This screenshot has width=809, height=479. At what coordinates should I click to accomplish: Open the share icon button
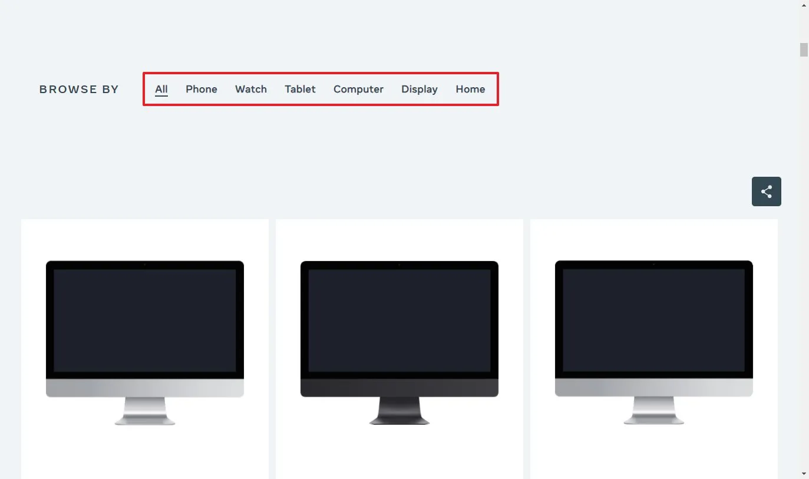pos(766,191)
